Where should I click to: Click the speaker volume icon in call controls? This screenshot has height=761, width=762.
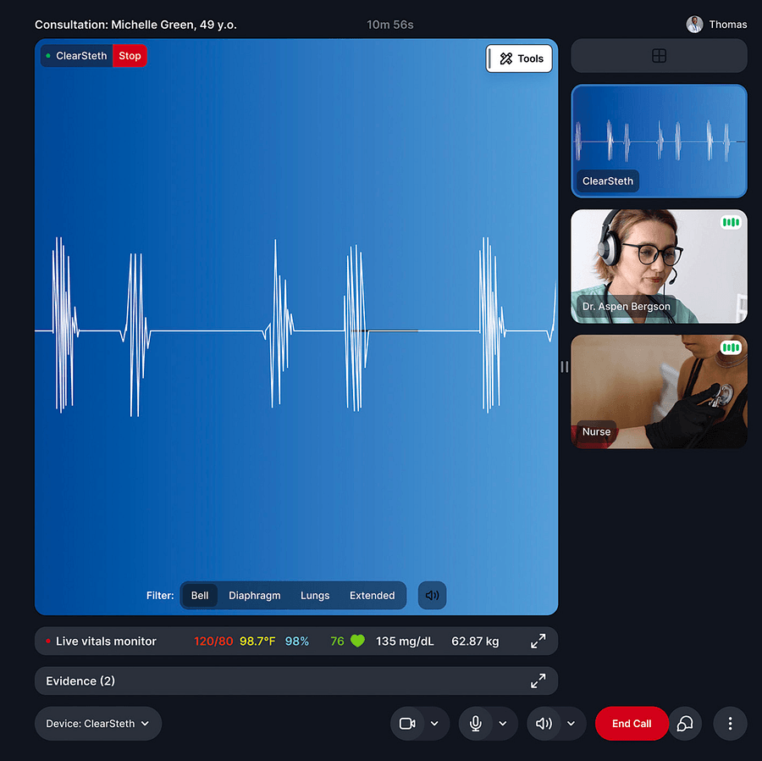click(544, 724)
